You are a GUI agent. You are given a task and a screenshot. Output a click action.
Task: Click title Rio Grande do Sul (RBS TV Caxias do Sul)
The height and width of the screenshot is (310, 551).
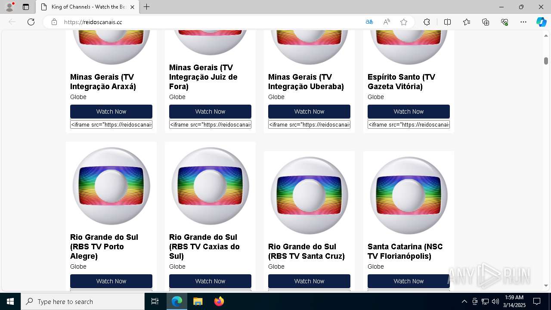204,247
